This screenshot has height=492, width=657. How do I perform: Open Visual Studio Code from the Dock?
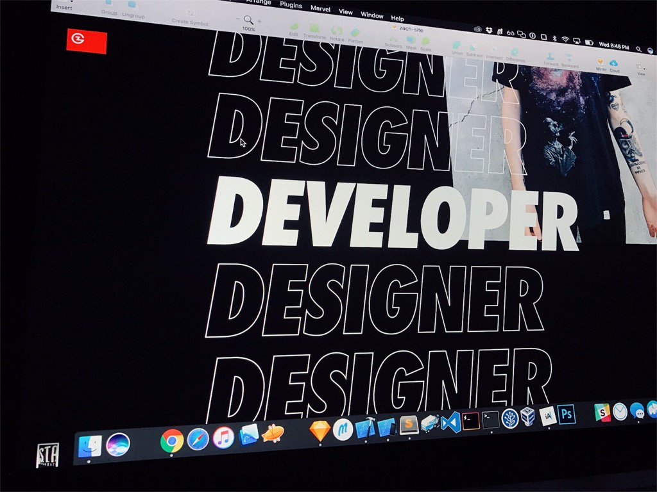(451, 422)
